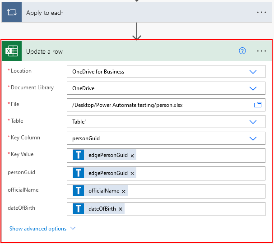Viewport: 274px width, 244px height.
Task: Show advanced options link
Action: click(x=42, y=229)
